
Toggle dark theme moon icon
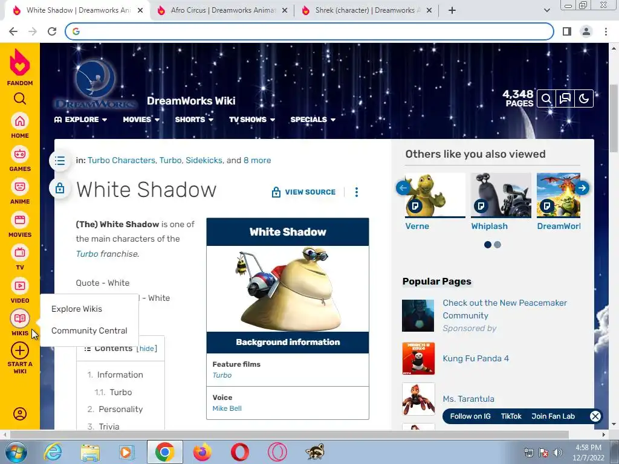coord(584,98)
